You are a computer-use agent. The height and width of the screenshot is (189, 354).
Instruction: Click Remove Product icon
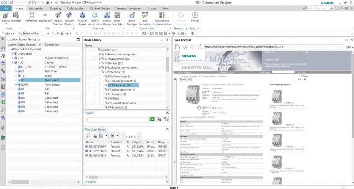(69, 15)
